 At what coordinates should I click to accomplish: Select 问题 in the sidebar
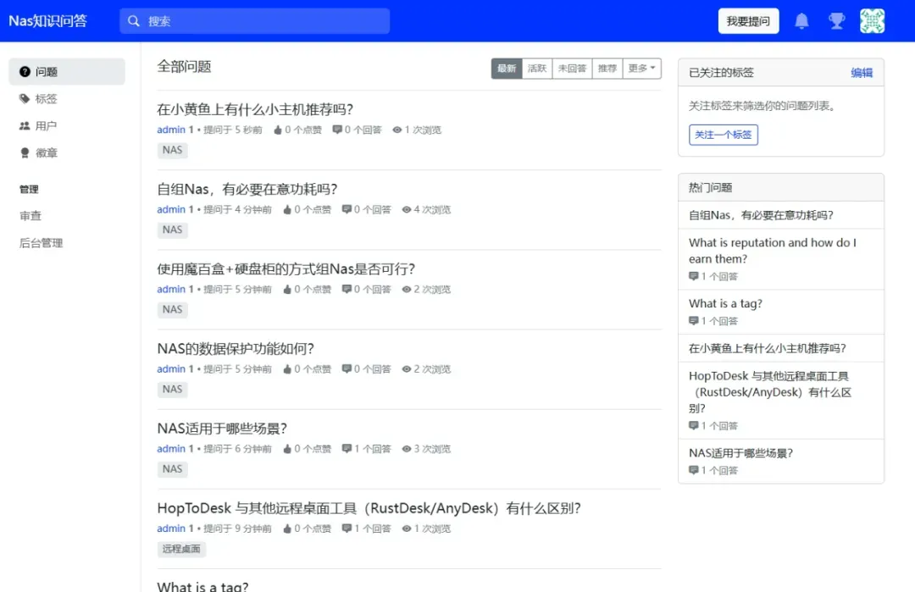click(x=46, y=72)
